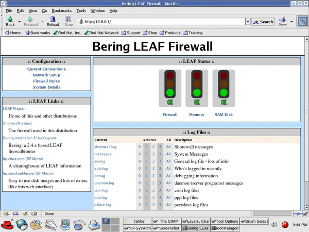Click the Back navigation arrow
The height and width of the screenshot is (232, 309).
pos(10,21)
